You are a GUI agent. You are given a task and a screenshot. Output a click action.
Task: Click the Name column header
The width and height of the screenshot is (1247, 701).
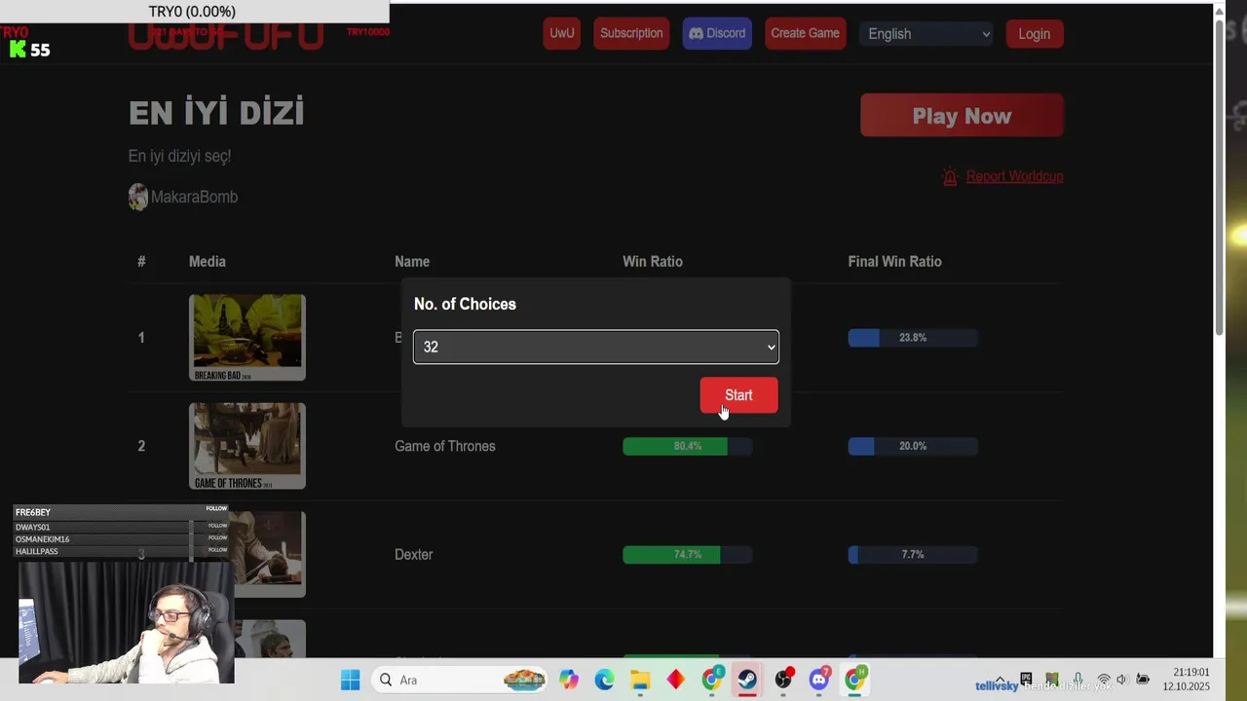point(412,261)
